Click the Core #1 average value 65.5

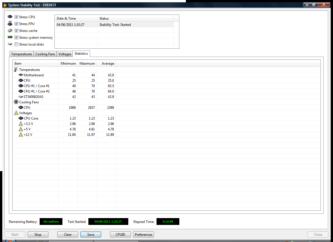(111, 86)
